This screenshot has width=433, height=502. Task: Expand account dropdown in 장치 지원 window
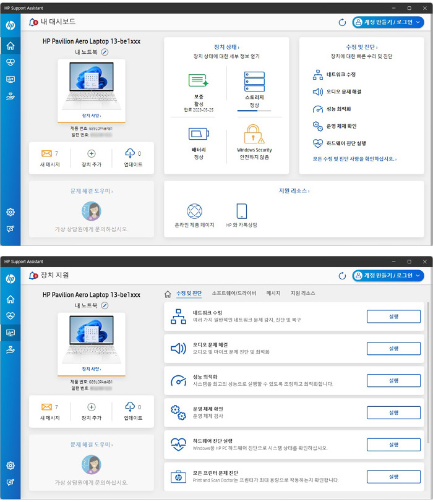(418, 276)
